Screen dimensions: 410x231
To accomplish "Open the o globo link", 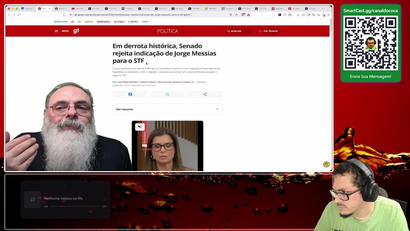I will coord(133,21).
